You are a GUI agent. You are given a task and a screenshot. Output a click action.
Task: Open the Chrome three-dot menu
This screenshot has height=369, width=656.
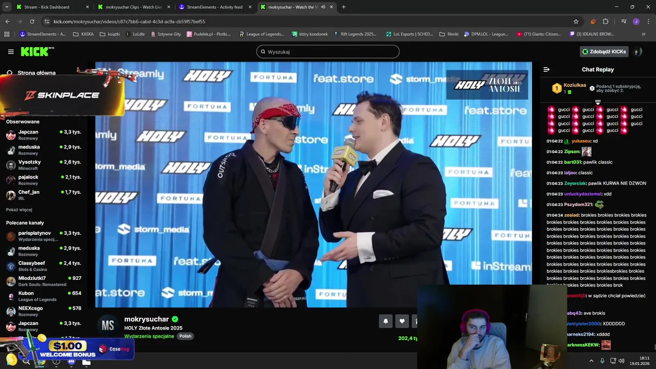(x=648, y=22)
